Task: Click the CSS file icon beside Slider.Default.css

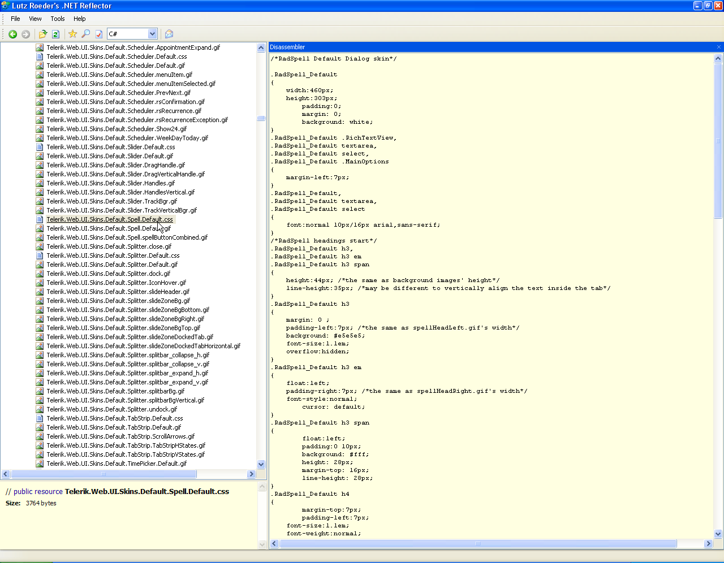Action: tap(40, 147)
